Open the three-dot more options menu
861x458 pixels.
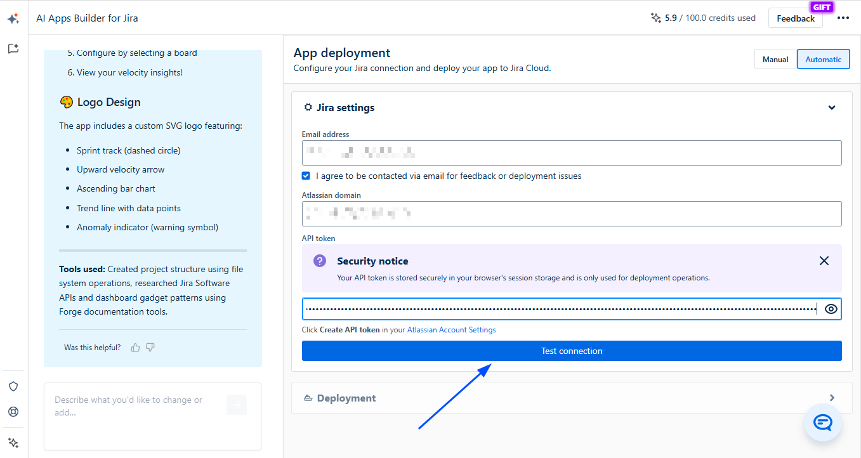coord(843,18)
